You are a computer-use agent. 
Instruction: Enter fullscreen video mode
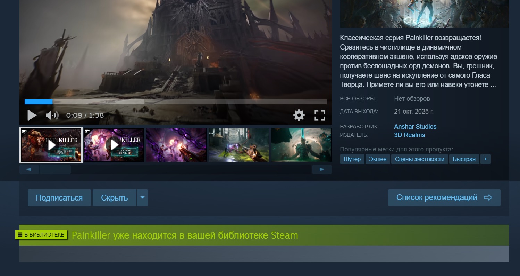pos(320,115)
